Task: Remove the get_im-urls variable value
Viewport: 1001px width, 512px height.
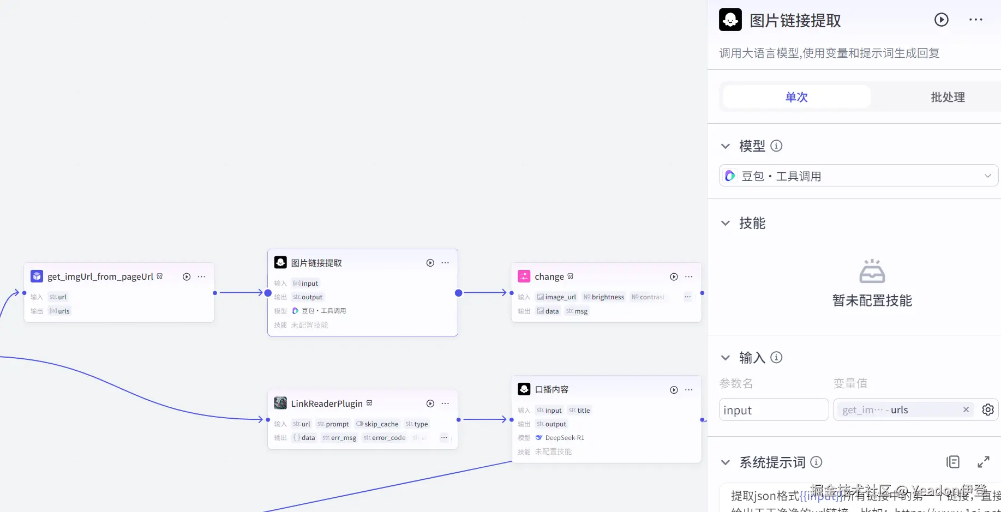Action: (x=966, y=409)
